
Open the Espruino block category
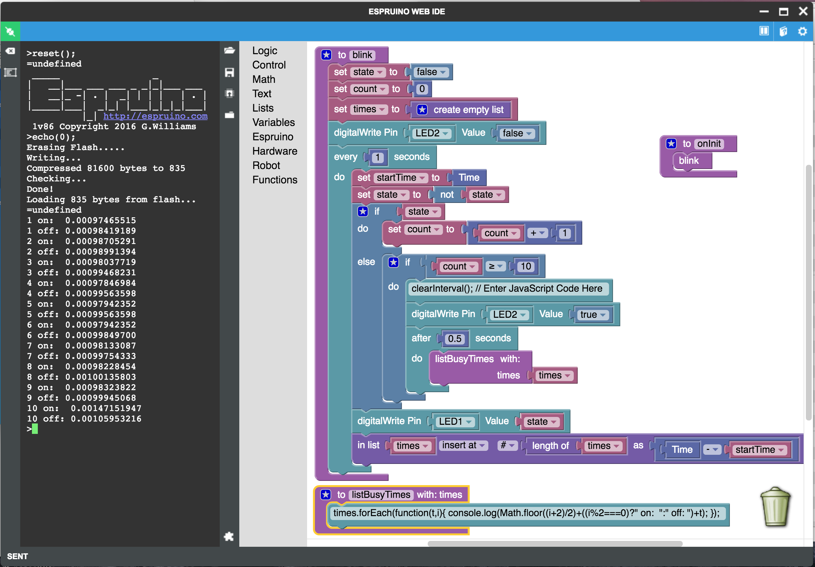[273, 137]
